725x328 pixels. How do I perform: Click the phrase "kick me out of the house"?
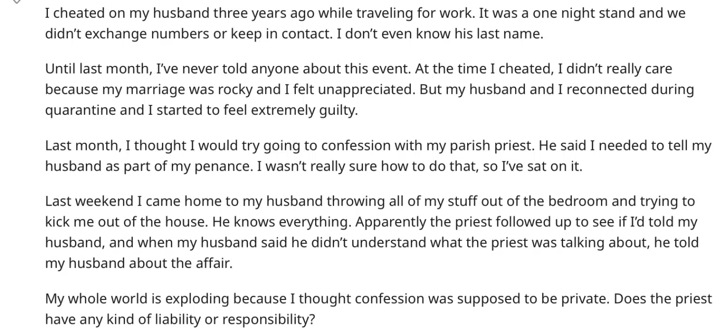[125, 222]
